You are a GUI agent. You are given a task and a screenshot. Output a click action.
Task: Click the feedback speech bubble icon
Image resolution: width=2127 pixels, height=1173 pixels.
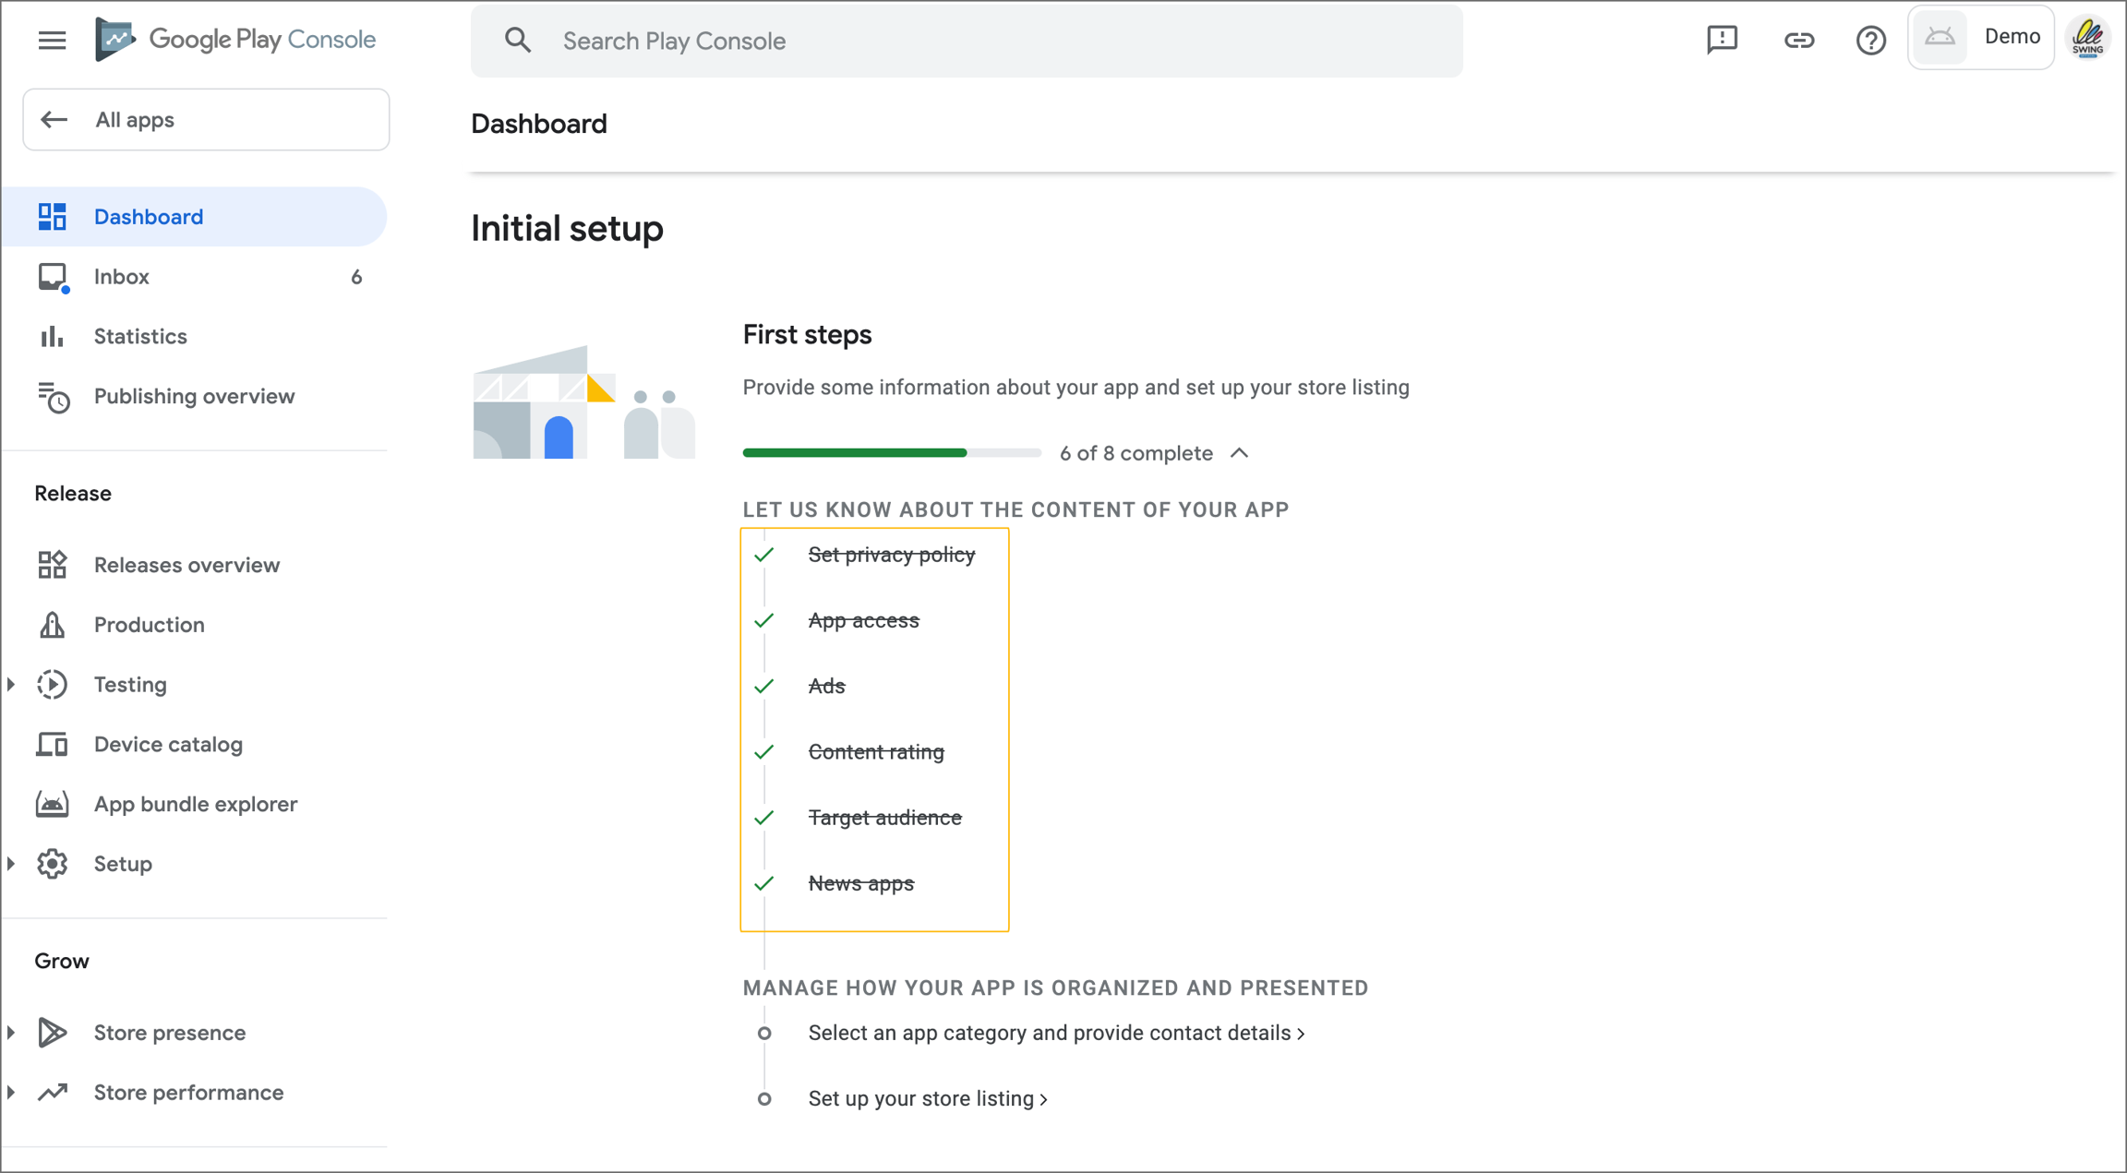(1722, 40)
